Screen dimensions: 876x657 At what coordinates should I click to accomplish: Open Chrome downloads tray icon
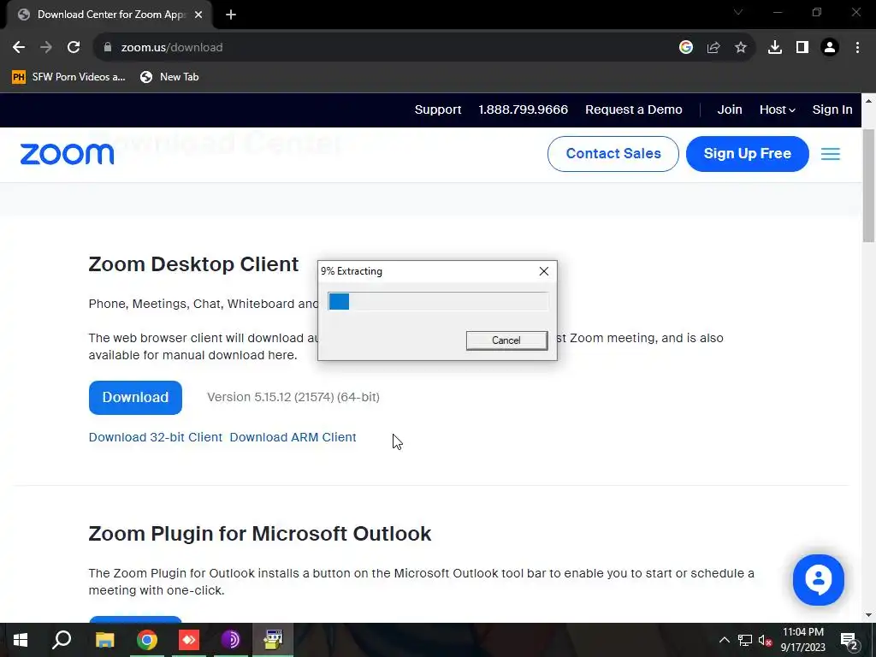pyautogui.click(x=775, y=48)
